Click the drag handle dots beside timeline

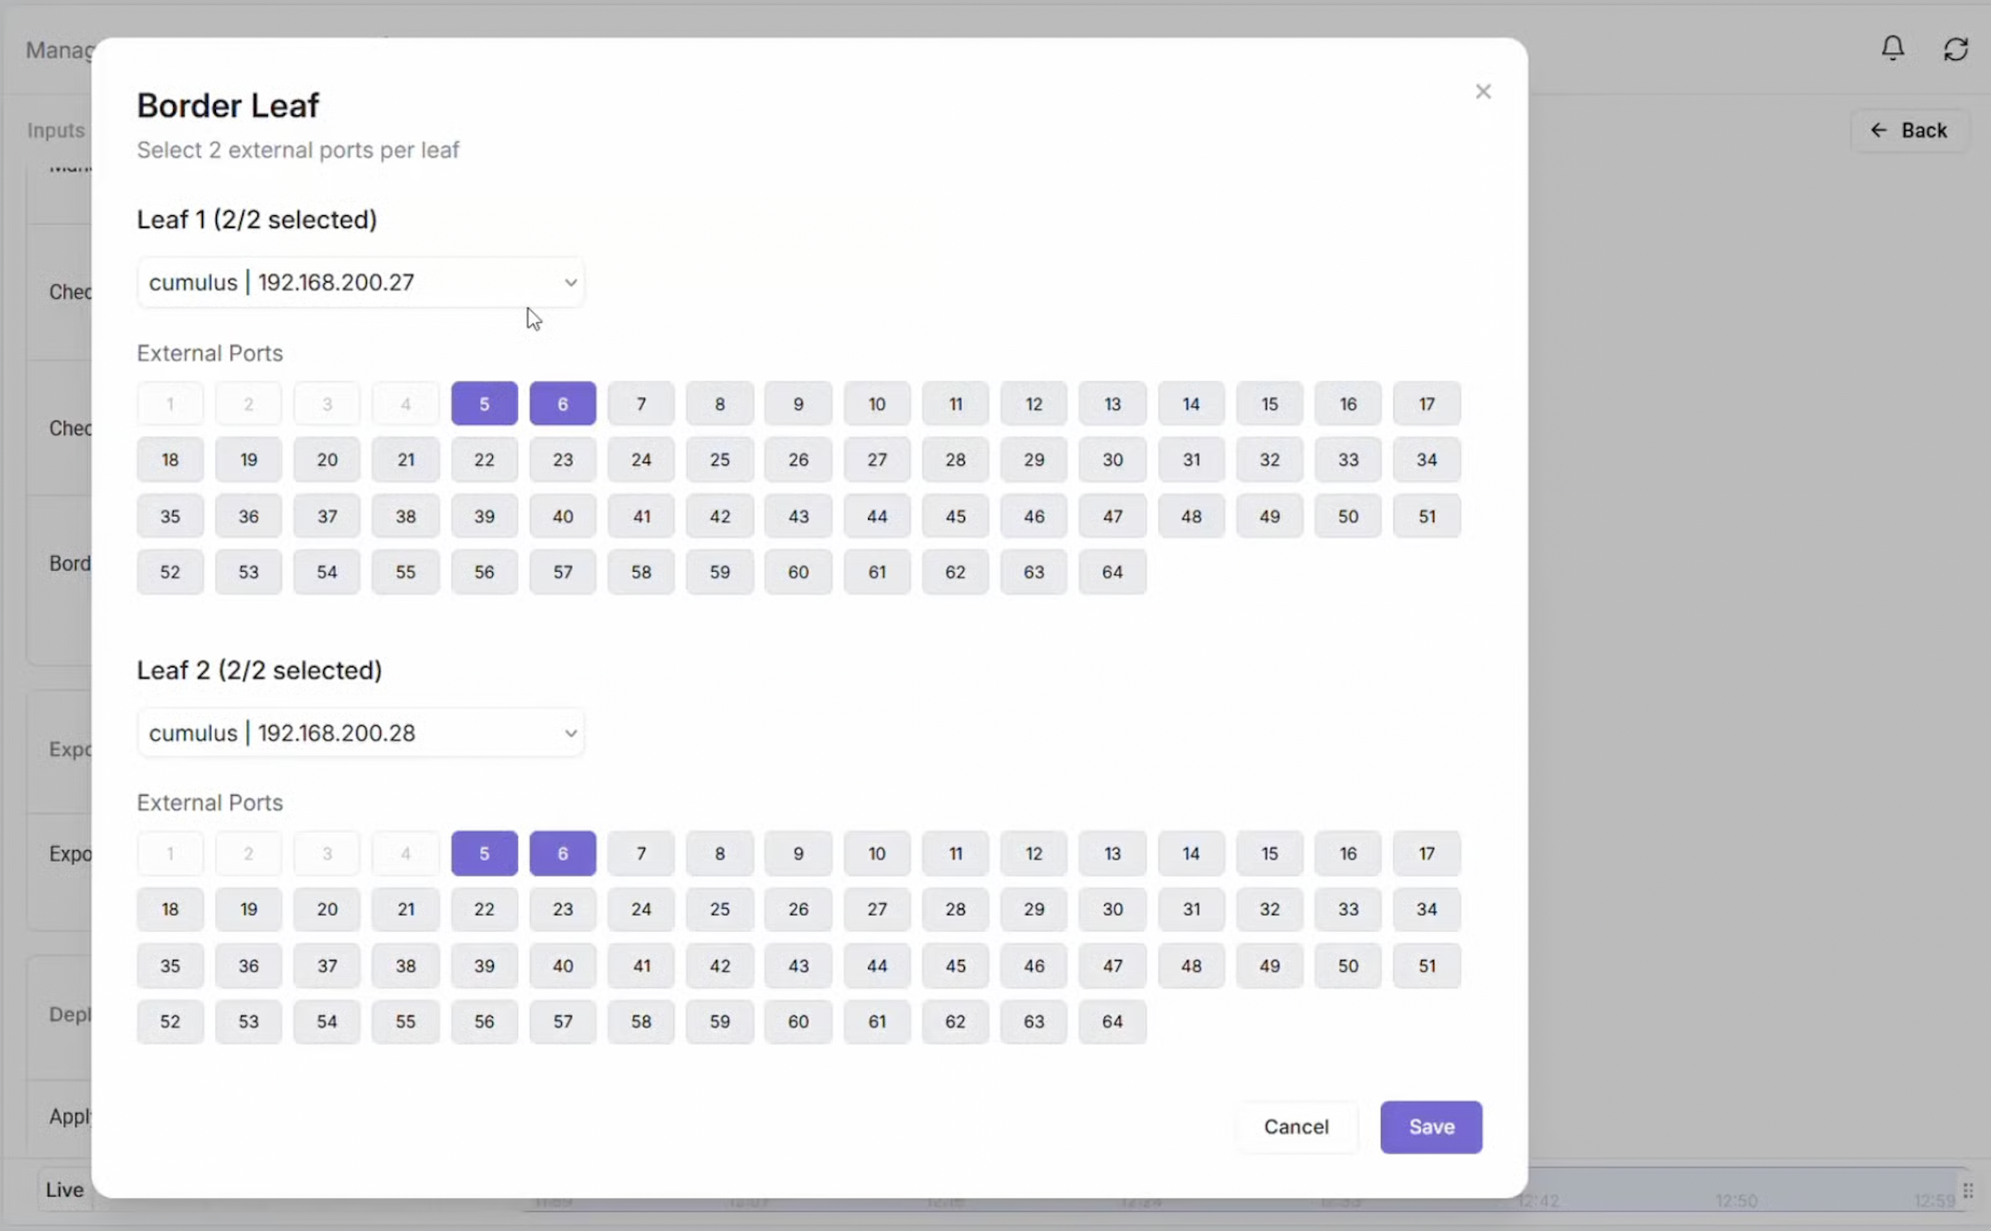point(1967,1190)
